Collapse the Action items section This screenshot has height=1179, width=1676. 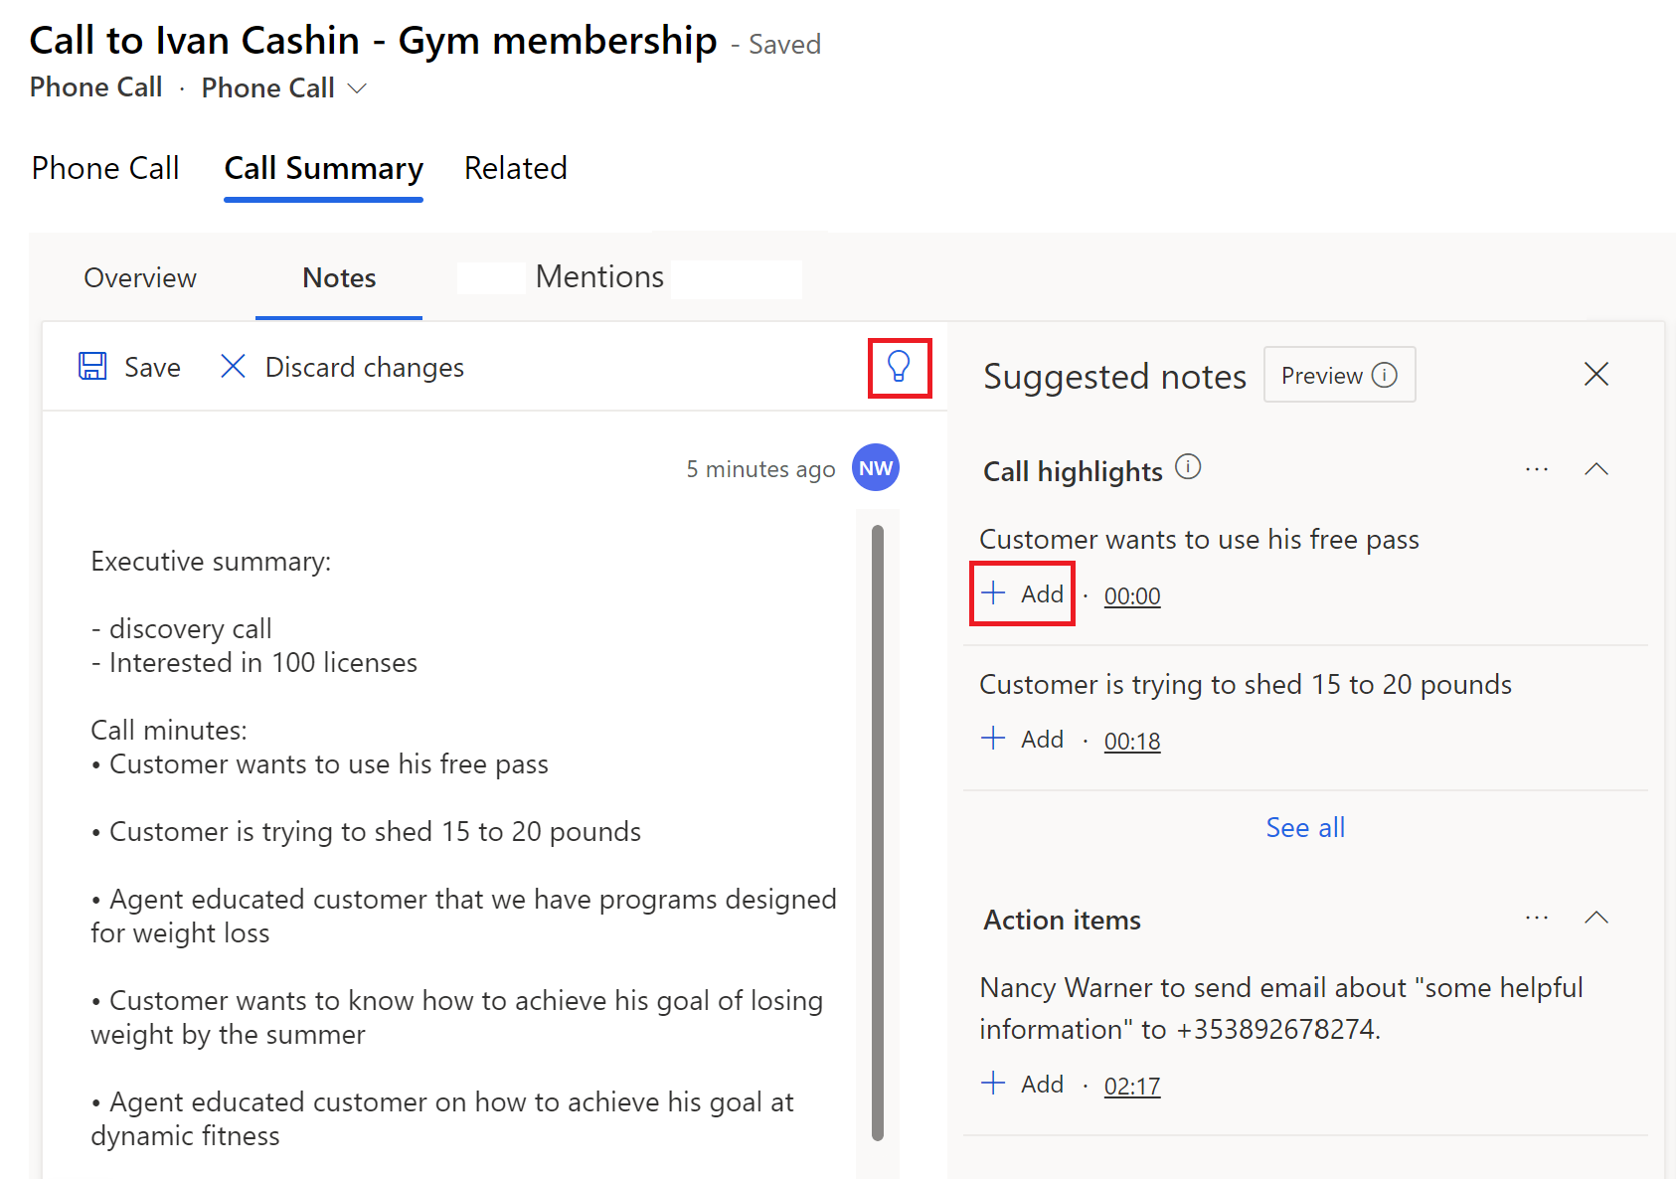1595,917
